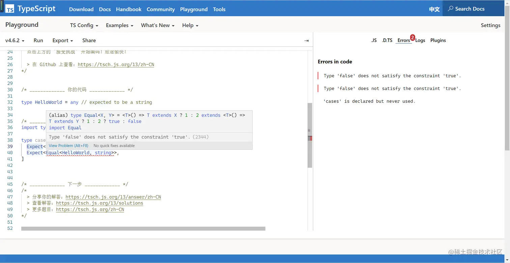Click 'No quick fixes available' text
The image size is (510, 263).
click(x=114, y=146)
